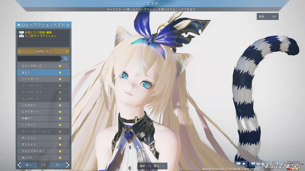Select the 待機中7 lobby action

tap(43, 119)
